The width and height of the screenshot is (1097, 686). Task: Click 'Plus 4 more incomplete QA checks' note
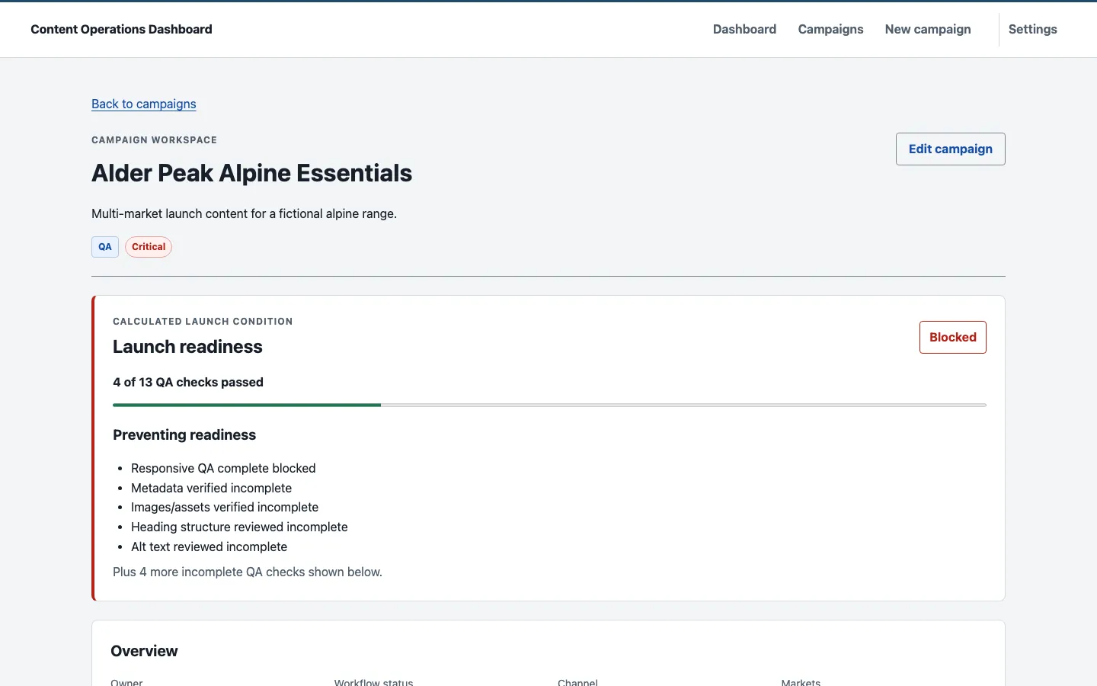pyautogui.click(x=248, y=572)
